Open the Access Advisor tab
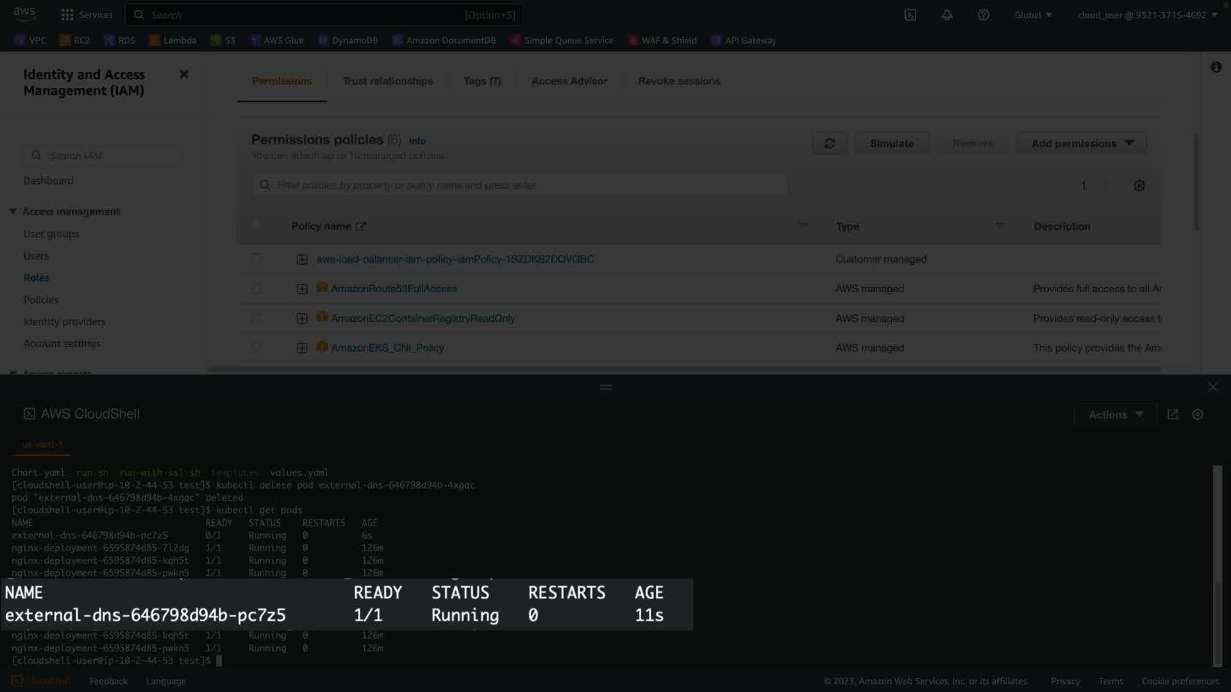This screenshot has height=692, width=1231. [569, 81]
